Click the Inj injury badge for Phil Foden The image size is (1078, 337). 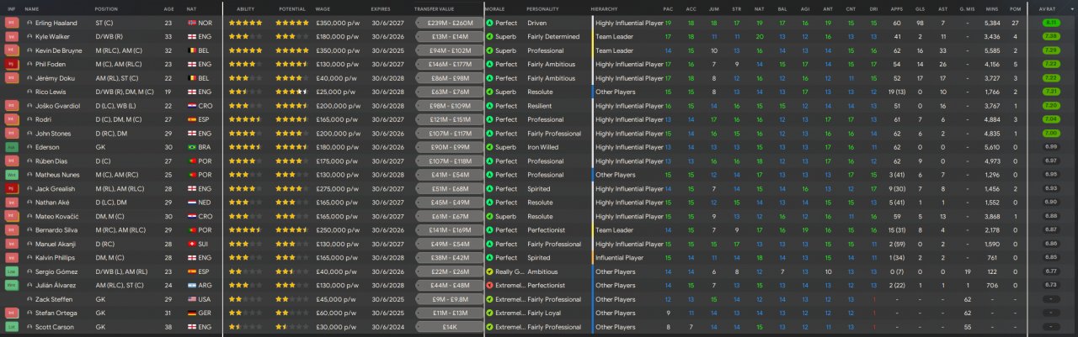(11, 64)
